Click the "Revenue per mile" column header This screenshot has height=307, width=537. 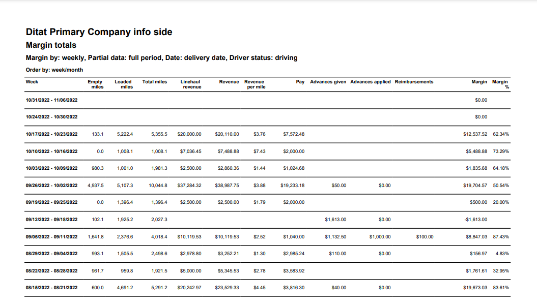pyautogui.click(x=255, y=84)
